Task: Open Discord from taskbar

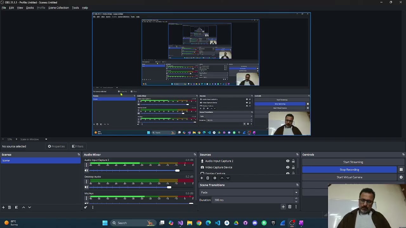Action: point(255,223)
